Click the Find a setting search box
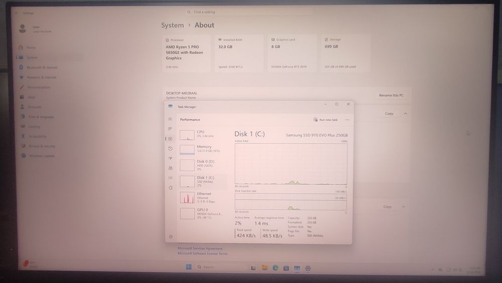 248,12
